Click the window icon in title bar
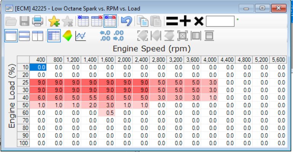Viewport: 293px width, 152px height. [x=9, y=9]
